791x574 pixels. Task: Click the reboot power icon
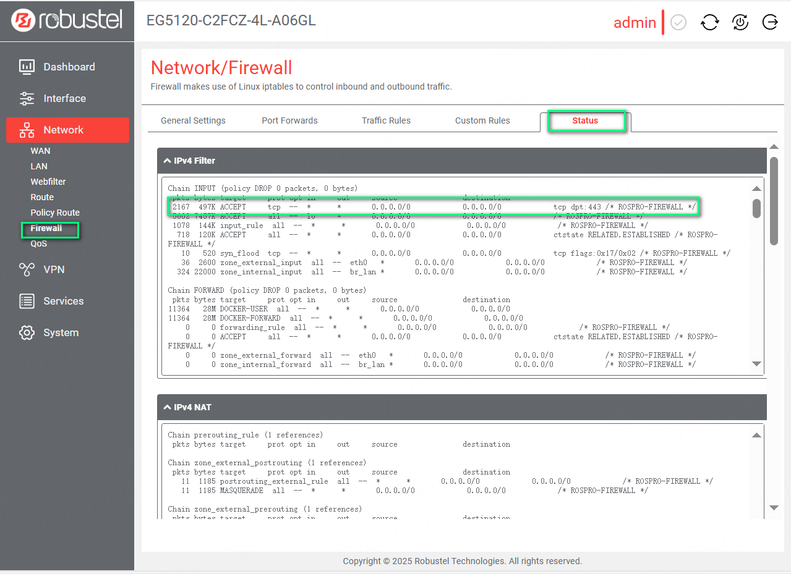(x=740, y=23)
